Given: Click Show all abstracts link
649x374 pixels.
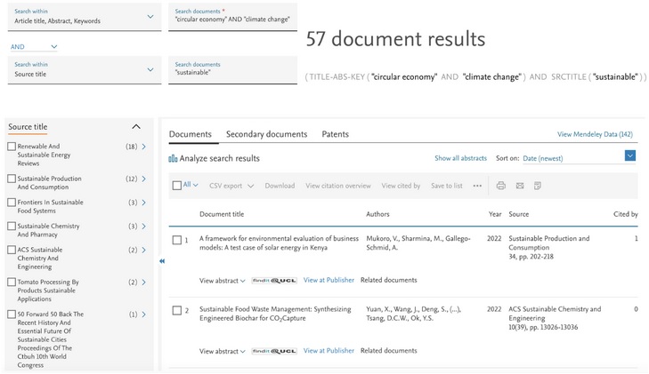Looking at the screenshot, I should [460, 158].
